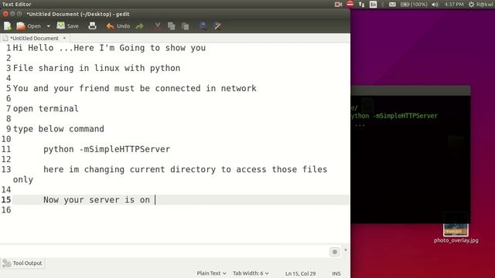495x278 pixels.
Task: Click the photo_overlay.jpg file name label
Action: click(456, 240)
